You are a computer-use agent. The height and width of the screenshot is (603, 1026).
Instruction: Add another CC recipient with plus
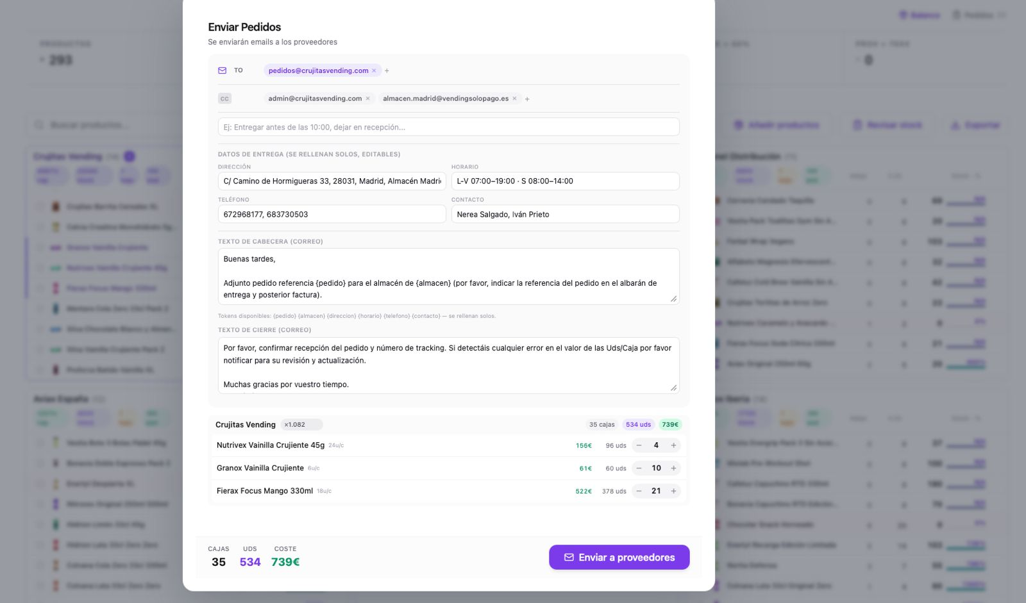pos(527,99)
